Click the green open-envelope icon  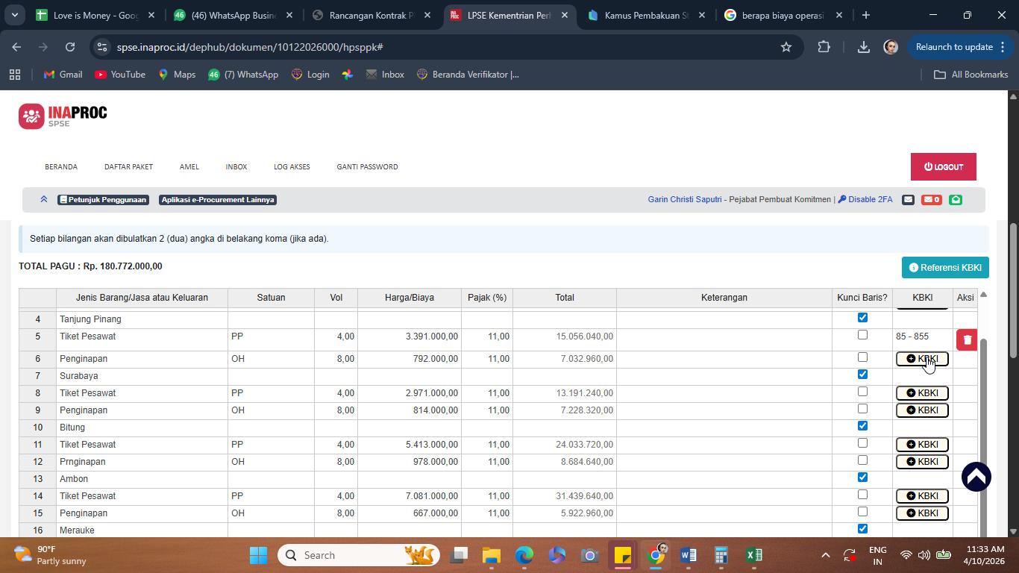coord(956,200)
